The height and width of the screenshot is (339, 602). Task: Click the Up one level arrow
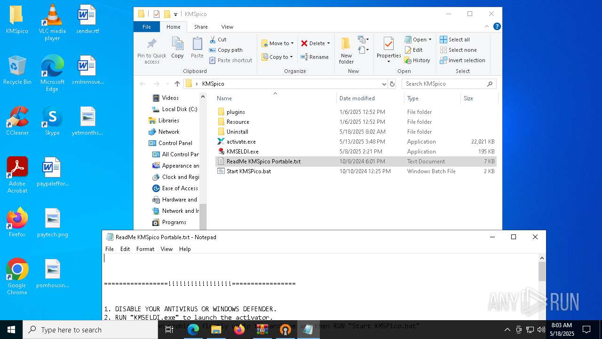tap(177, 84)
